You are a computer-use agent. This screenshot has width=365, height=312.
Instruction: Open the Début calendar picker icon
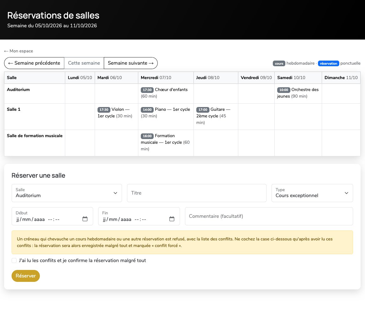pos(85,219)
